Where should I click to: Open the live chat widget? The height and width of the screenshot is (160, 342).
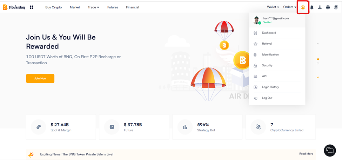(330, 150)
